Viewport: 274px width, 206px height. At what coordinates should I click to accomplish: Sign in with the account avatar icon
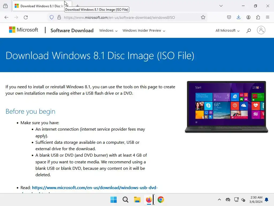click(x=261, y=30)
